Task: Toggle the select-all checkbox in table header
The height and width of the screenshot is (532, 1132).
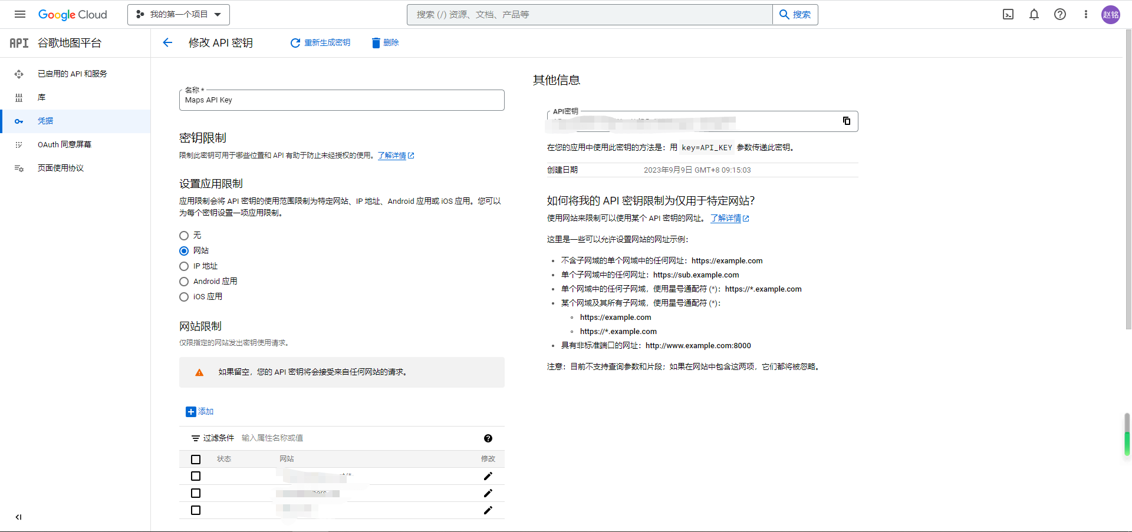Action: click(196, 459)
